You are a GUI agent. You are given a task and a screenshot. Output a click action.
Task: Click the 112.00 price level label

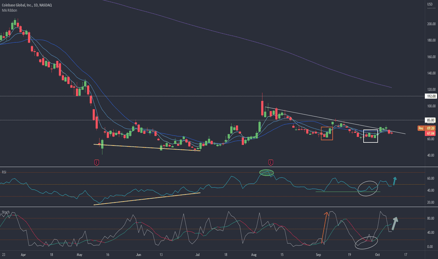pos(430,96)
